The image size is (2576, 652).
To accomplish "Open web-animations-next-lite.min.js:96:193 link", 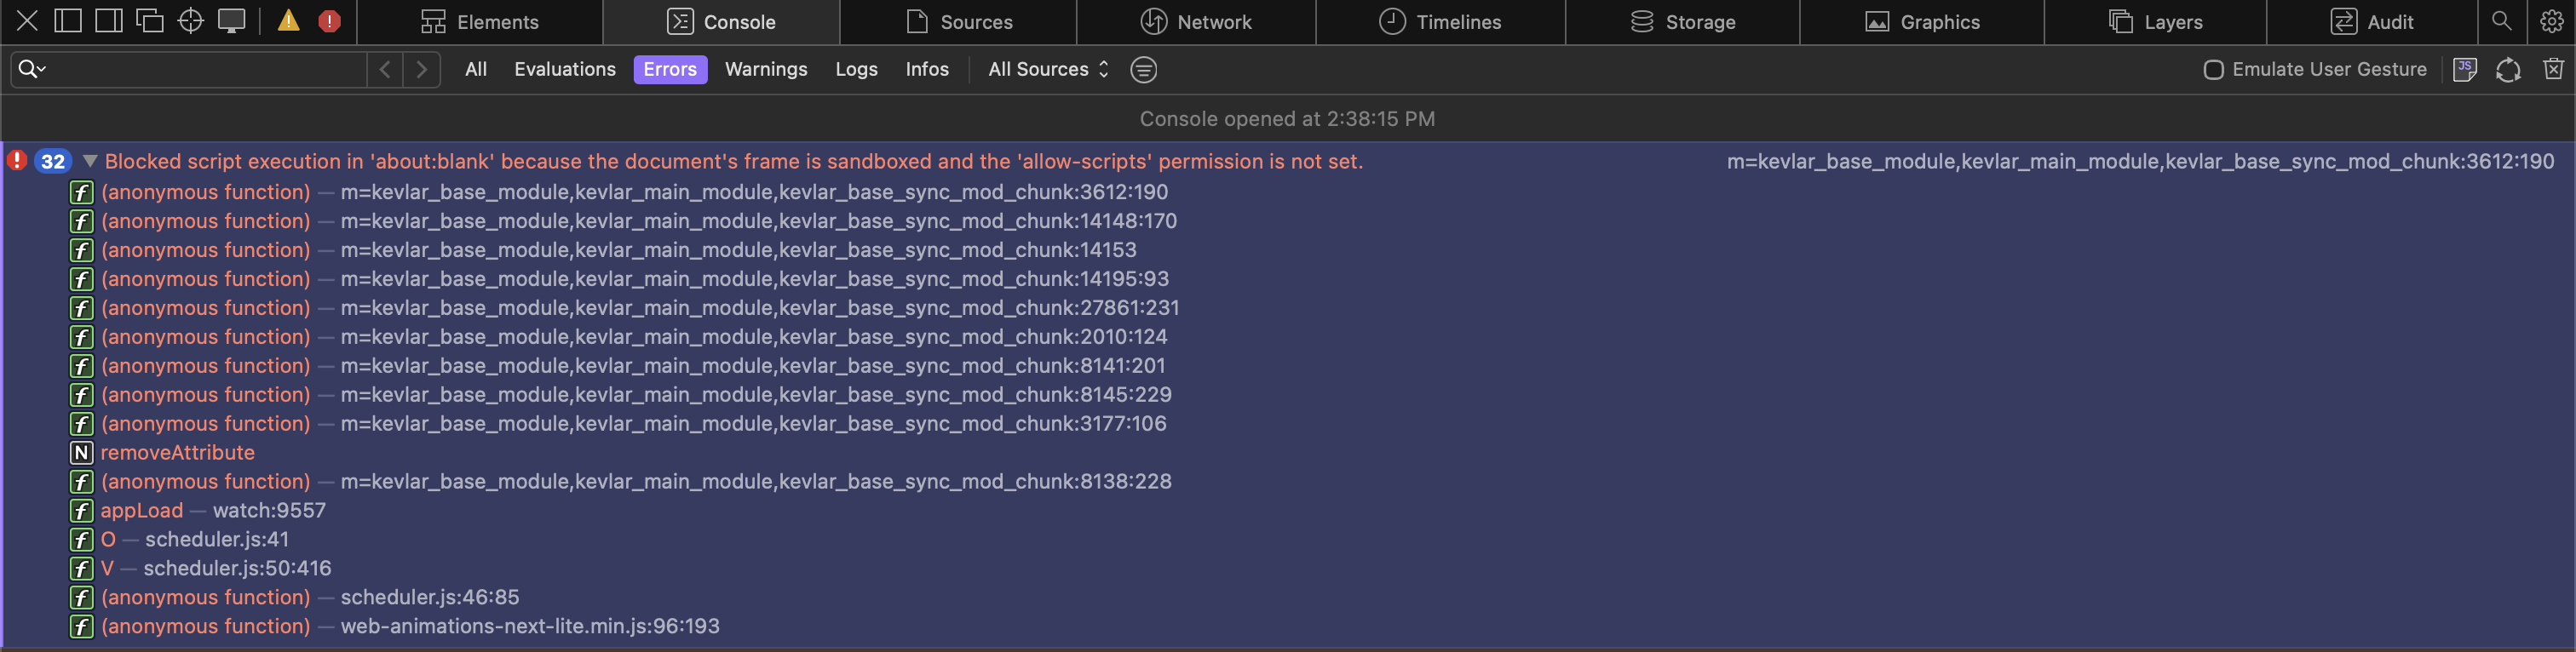I will point(530,626).
